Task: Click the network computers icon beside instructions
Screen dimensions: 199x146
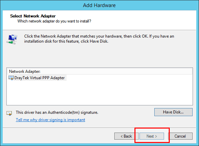Action: coord(12,39)
